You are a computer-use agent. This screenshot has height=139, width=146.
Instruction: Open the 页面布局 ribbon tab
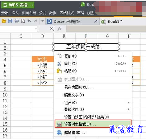click(x=29, y=13)
